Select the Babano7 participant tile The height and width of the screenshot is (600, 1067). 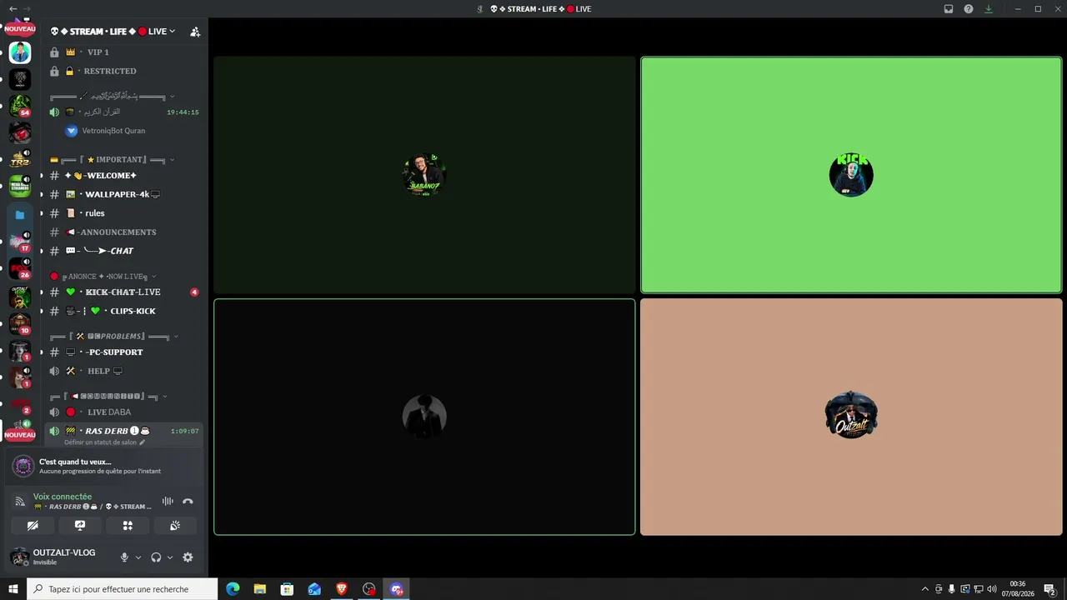pyautogui.click(x=424, y=175)
